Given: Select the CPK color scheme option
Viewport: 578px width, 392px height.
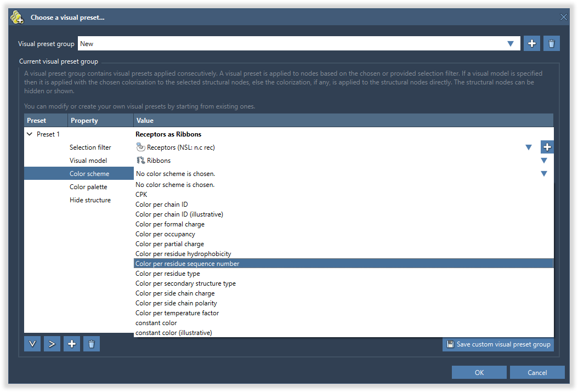Looking at the screenshot, I should tap(141, 195).
